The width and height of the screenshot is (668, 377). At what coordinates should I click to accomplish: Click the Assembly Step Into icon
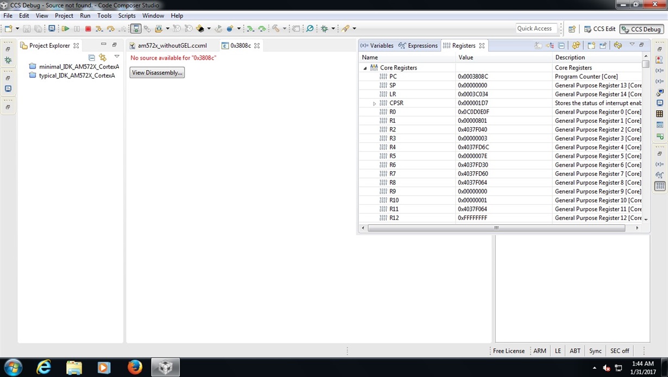249,28
